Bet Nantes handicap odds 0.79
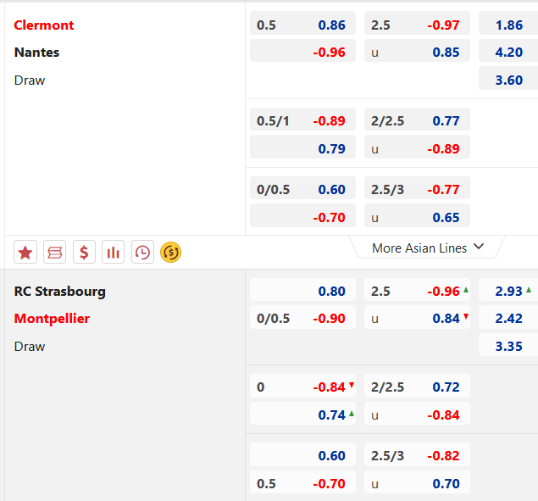Viewport: 538px width, 501px height. [302, 147]
